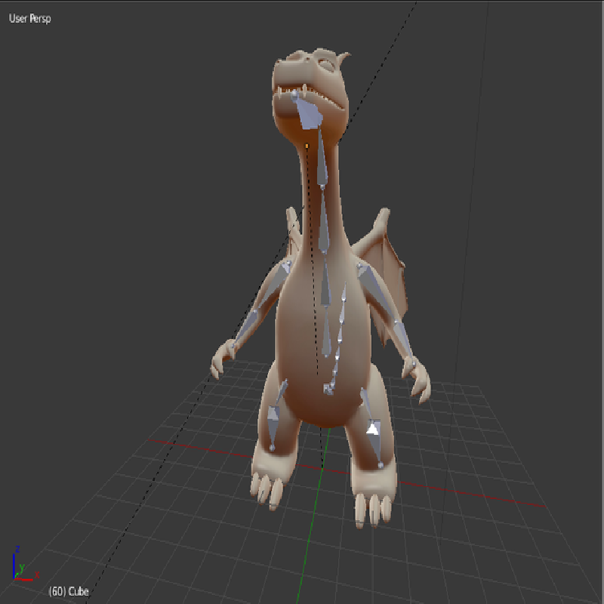Click the small orange origin dot on the neck
604x604 pixels.
point(307,145)
